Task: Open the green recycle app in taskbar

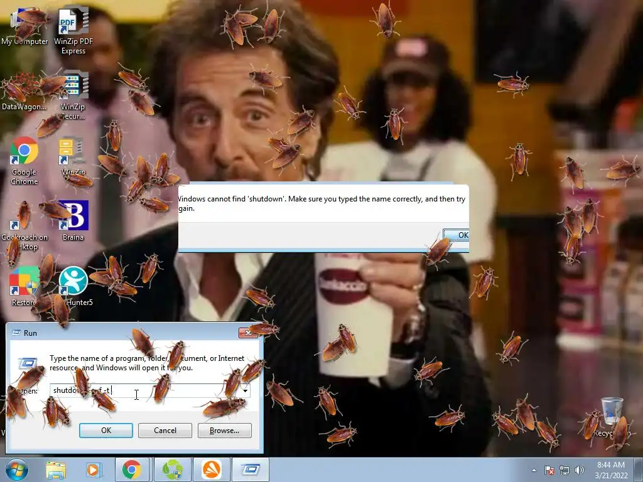Action: pos(173,469)
